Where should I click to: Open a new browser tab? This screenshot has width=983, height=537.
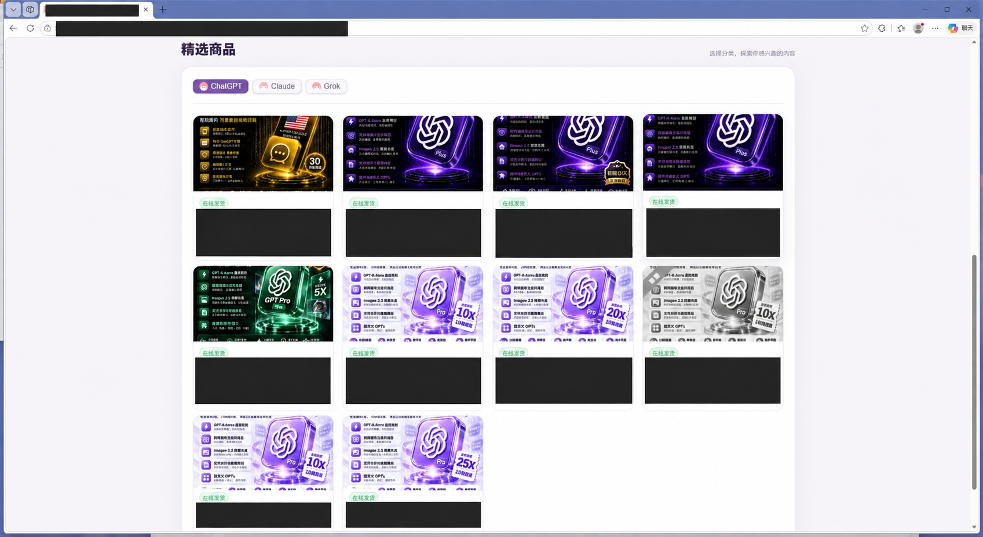(163, 9)
